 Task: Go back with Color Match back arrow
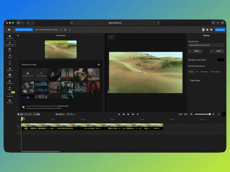[18, 36]
